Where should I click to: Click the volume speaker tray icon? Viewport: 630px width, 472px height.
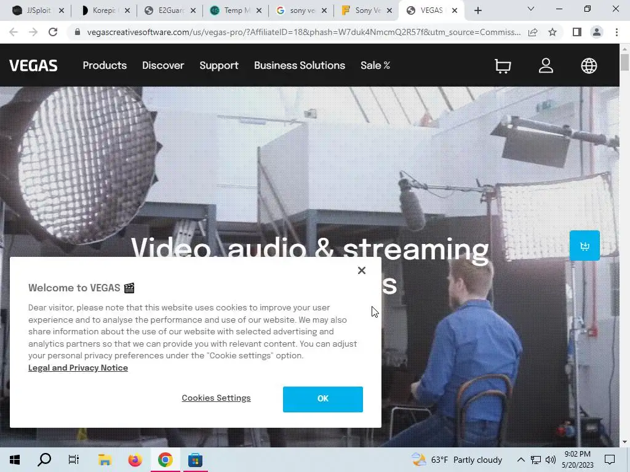(x=551, y=460)
